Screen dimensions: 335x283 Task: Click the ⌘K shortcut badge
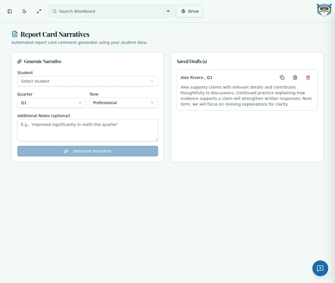click(168, 11)
